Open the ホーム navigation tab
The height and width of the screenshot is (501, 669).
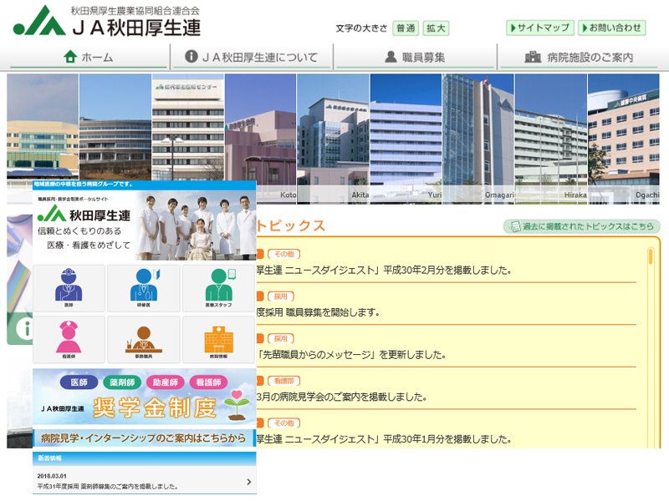click(x=89, y=57)
